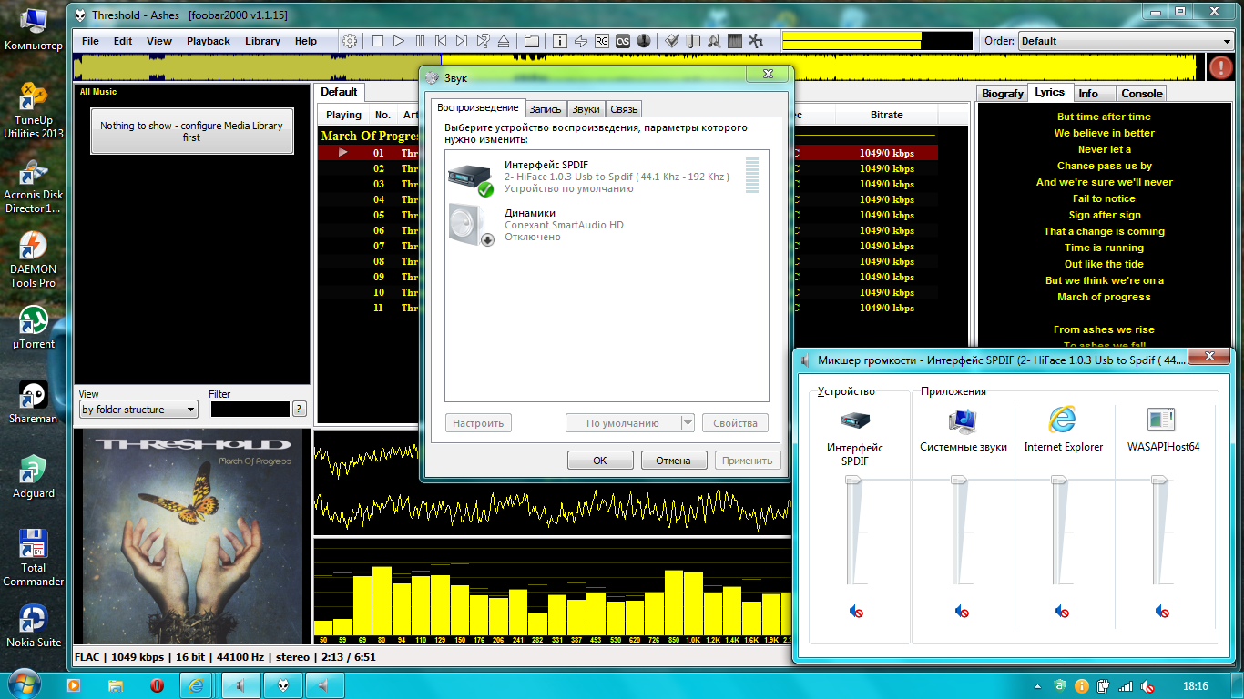Screen dimensions: 1244x699
Task: Skip to previous track
Action: click(441, 41)
